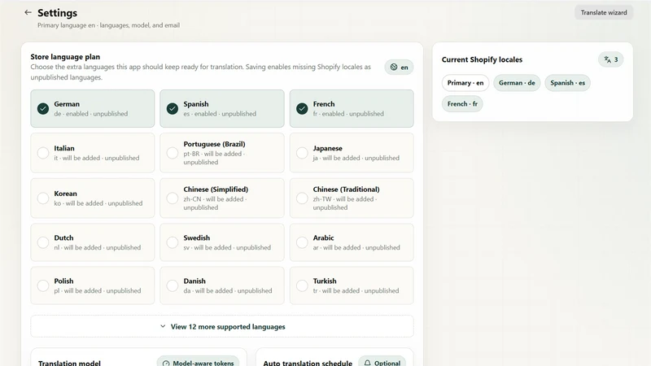This screenshot has height=366, width=651.
Task: Open the Translate wizard
Action: (604, 12)
